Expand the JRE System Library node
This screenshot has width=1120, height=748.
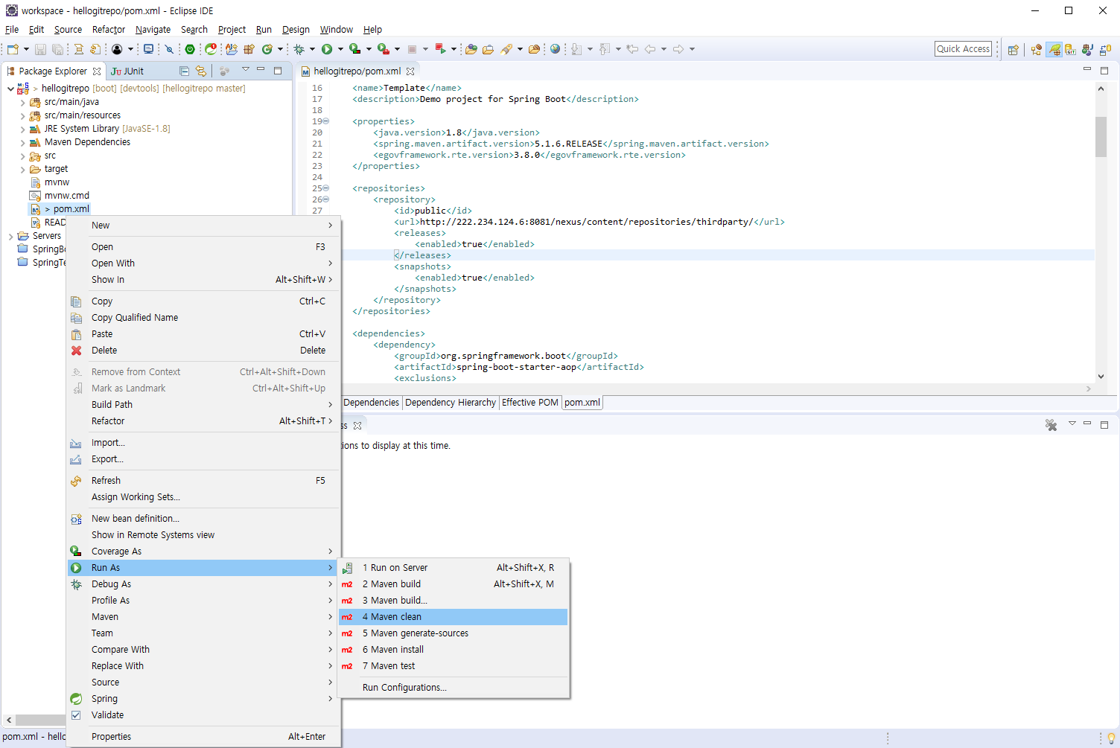[x=22, y=129]
